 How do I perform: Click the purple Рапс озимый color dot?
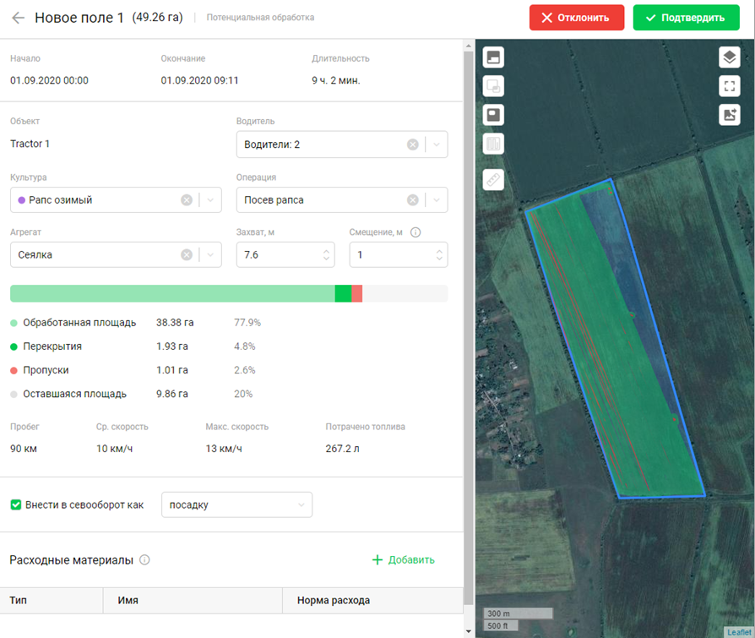click(x=22, y=200)
